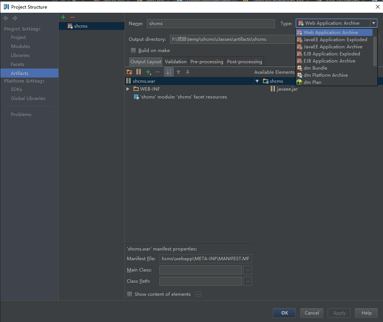Click the Output directory field

point(233,39)
